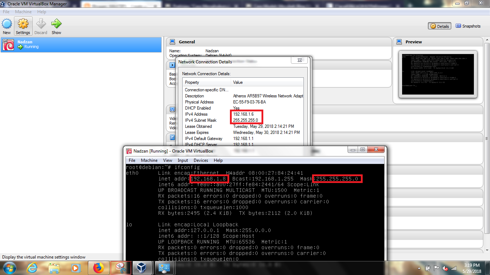Select the 192.168.1.6 IPv4 address value
This screenshot has height=275, width=490.
pyautogui.click(x=243, y=114)
